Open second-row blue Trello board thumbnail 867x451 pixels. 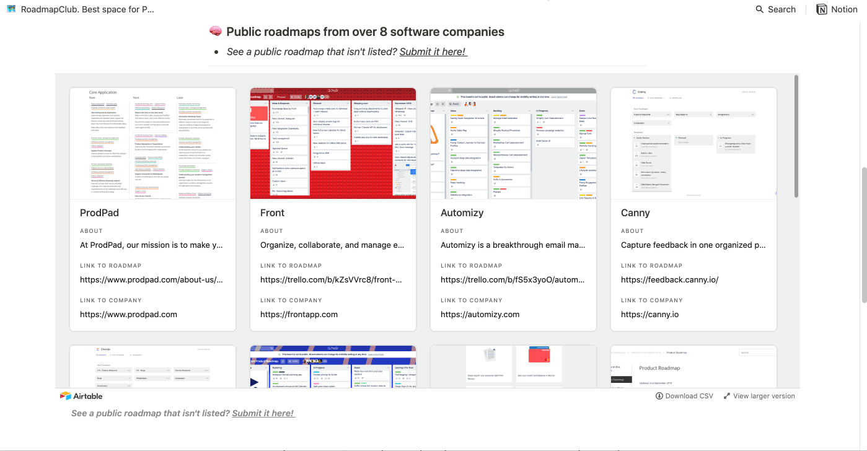point(333,366)
